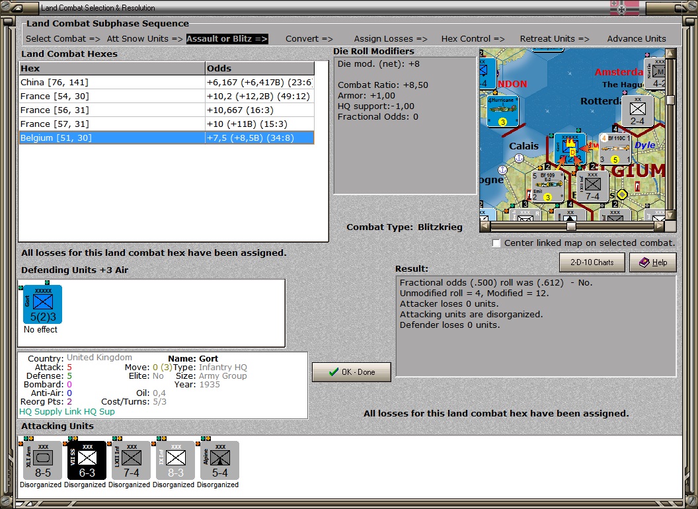
Task: Click map horizontal scrollbar thumb
Action: 570,226
